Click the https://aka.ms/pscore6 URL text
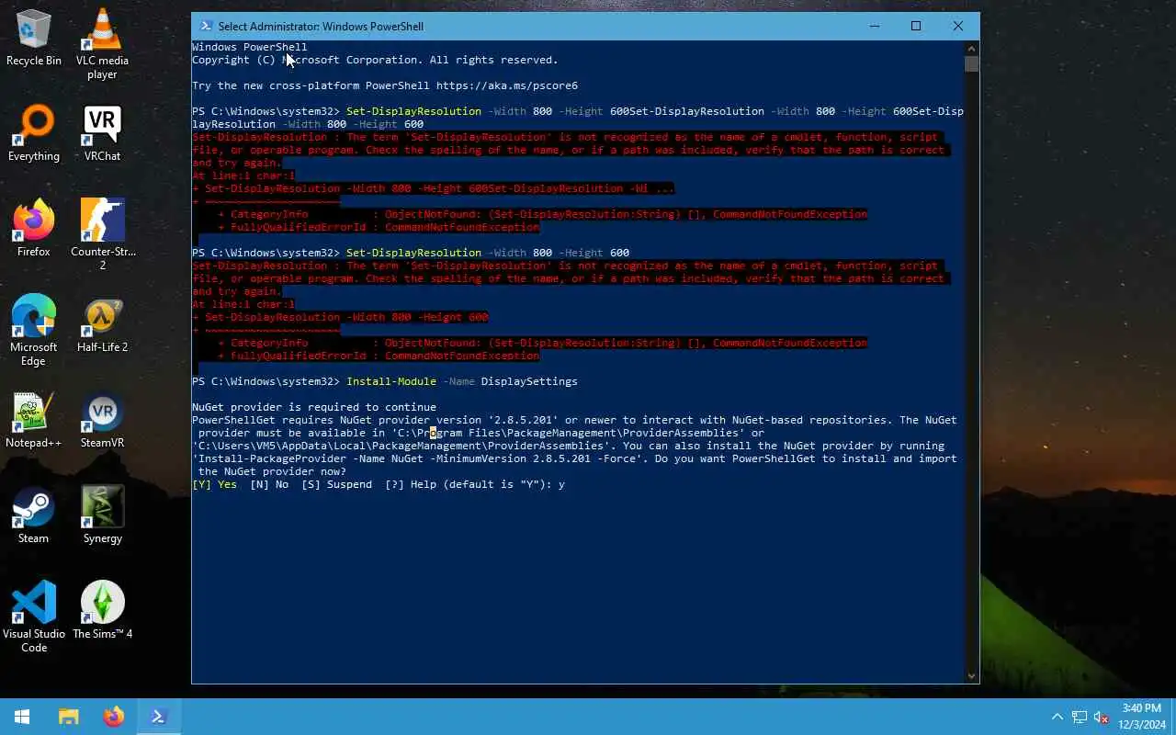 [x=506, y=85]
